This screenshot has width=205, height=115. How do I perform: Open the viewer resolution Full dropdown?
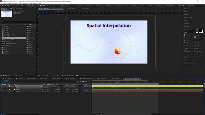tap(49, 75)
